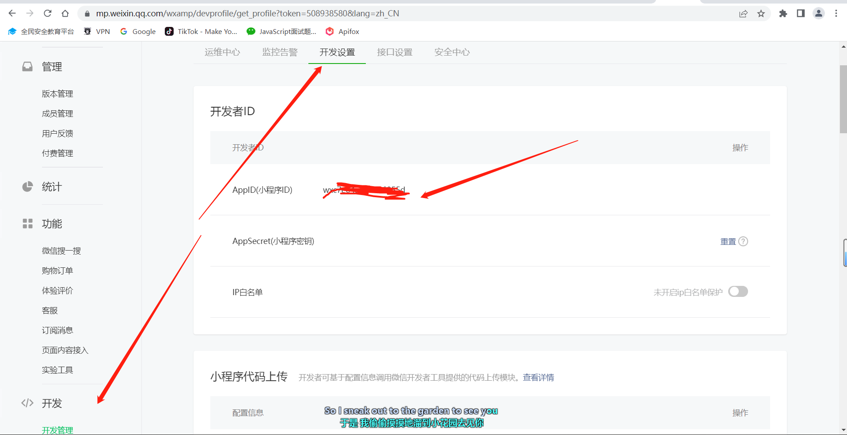Open 页面内容接入 in the sidebar

(x=65, y=350)
